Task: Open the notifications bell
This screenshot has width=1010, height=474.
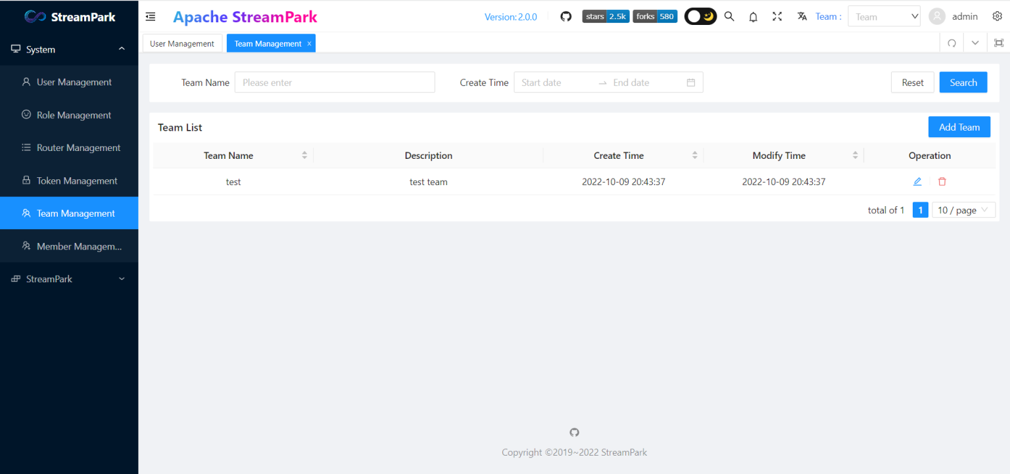Action: tap(754, 17)
